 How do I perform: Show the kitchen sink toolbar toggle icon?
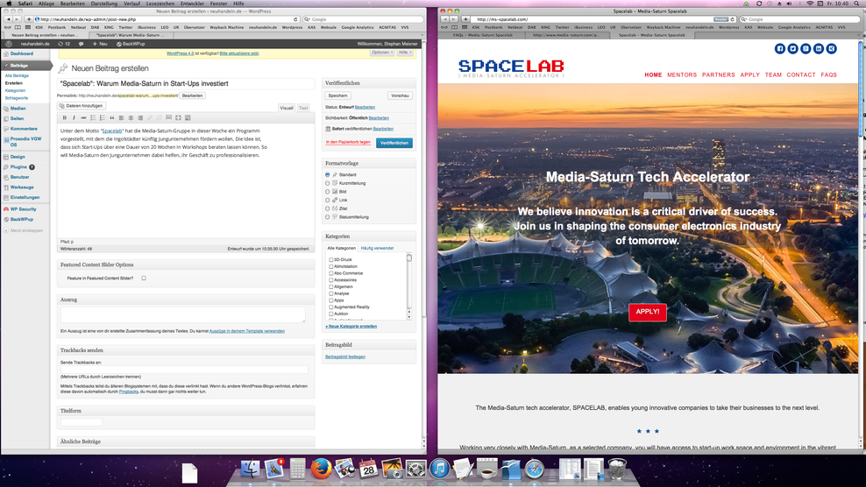click(188, 117)
